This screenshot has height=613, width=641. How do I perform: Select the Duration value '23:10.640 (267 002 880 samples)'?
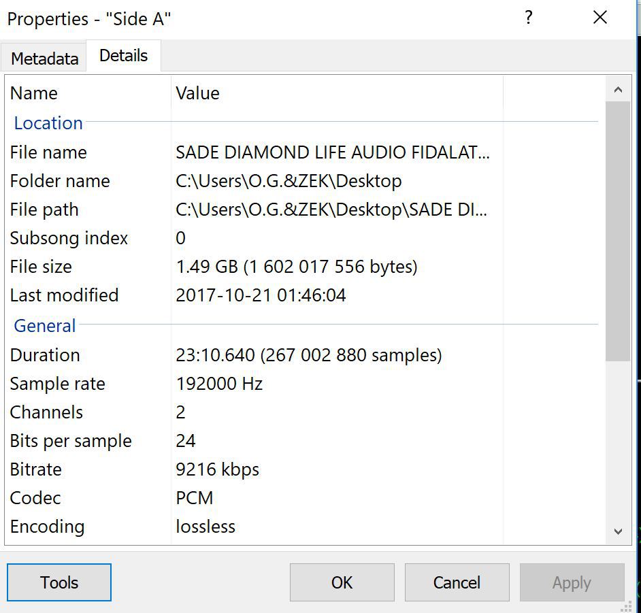click(309, 355)
